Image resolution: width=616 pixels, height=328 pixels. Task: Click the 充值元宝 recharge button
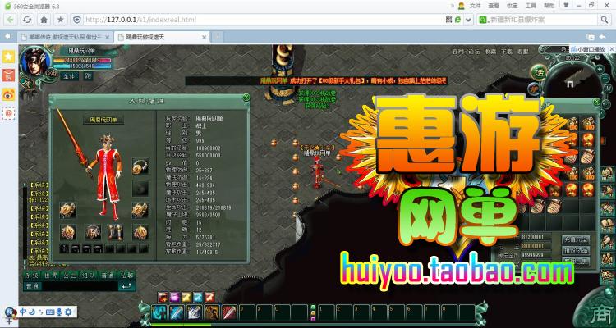pyautogui.click(x=576, y=239)
